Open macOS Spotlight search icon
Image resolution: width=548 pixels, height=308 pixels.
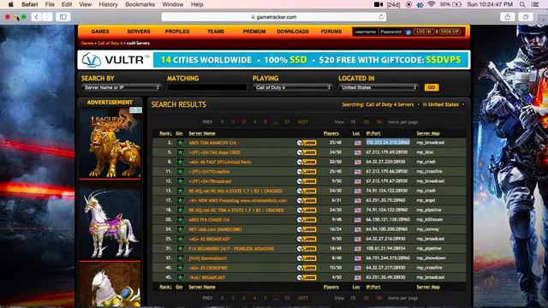pos(522,4)
